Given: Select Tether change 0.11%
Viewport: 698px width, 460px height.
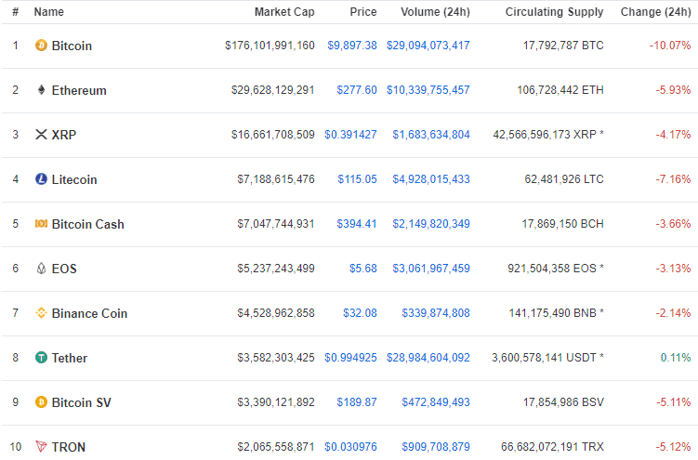Looking at the screenshot, I should [676, 357].
